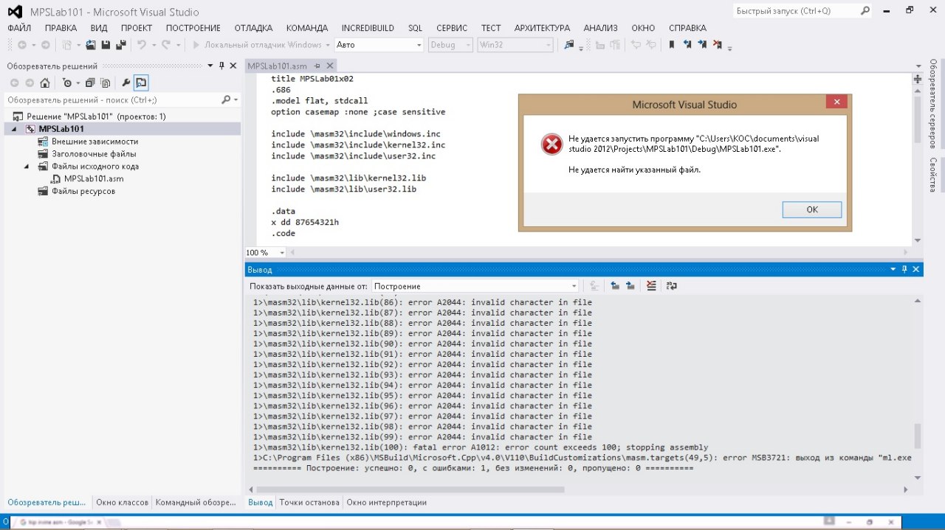Click the Save toolbar icon
945x530 pixels.
pyautogui.click(x=106, y=45)
